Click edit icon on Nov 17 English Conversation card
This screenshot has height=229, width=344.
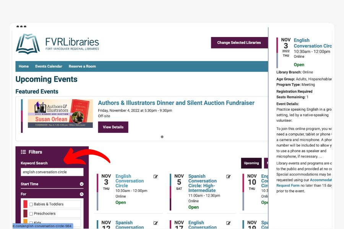pos(229,223)
